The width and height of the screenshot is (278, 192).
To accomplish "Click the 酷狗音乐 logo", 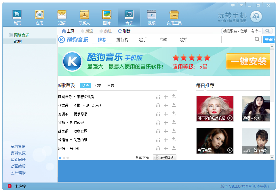I will point(73,40).
